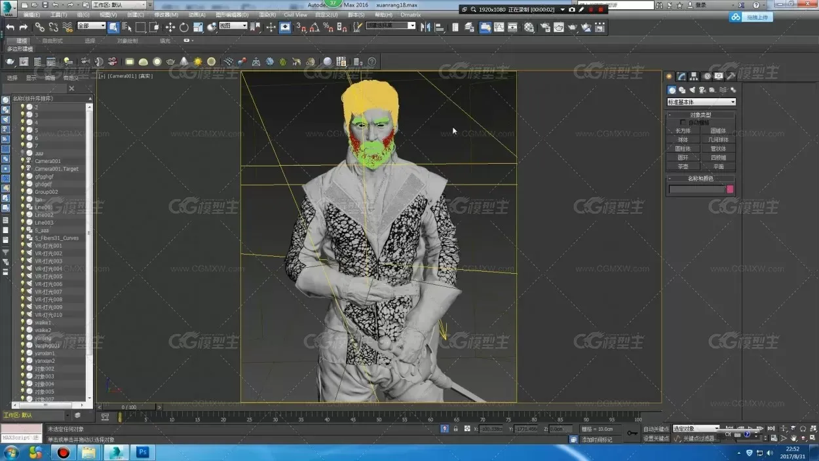Open the pink object color swatch

pos(730,189)
